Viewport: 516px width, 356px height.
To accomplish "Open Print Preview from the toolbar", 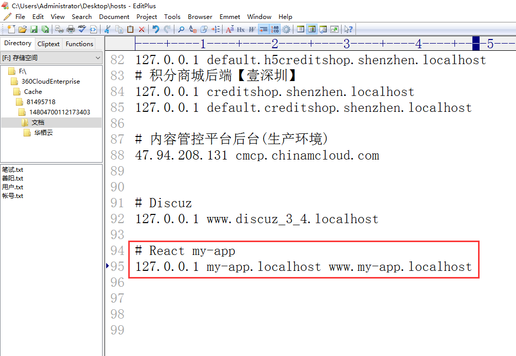I will [x=59, y=29].
